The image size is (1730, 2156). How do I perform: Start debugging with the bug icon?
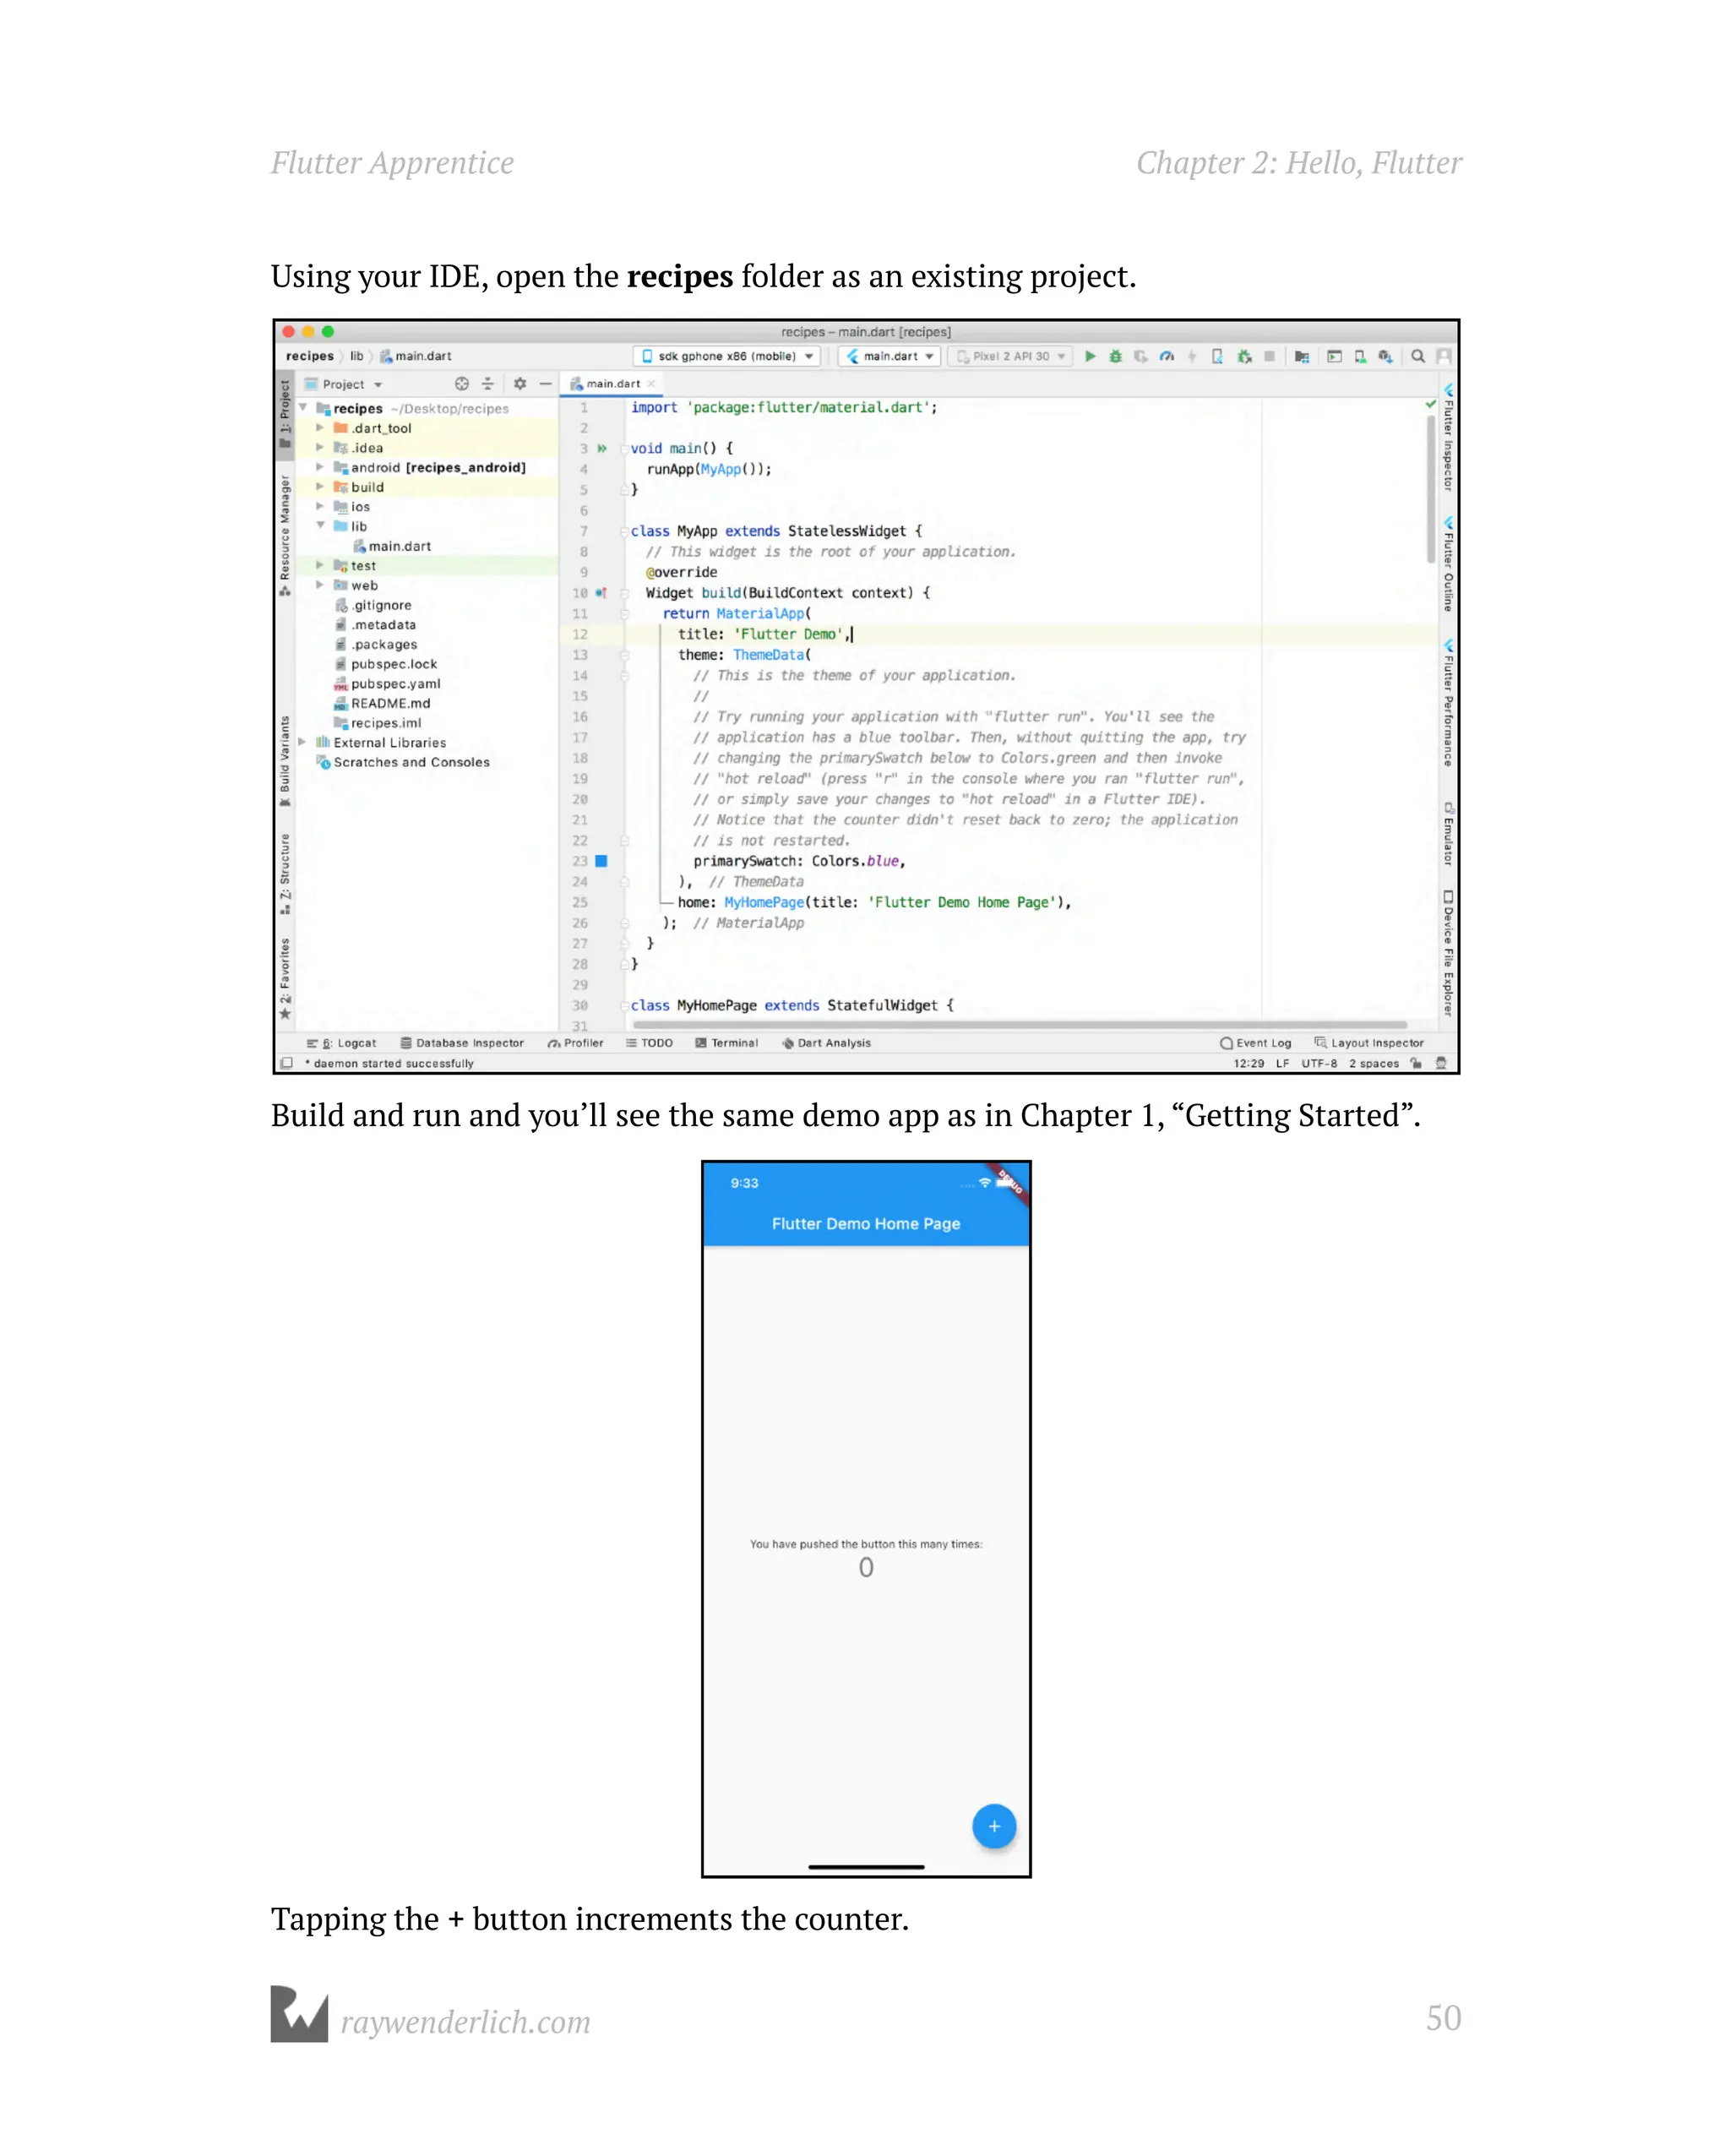click(1115, 356)
